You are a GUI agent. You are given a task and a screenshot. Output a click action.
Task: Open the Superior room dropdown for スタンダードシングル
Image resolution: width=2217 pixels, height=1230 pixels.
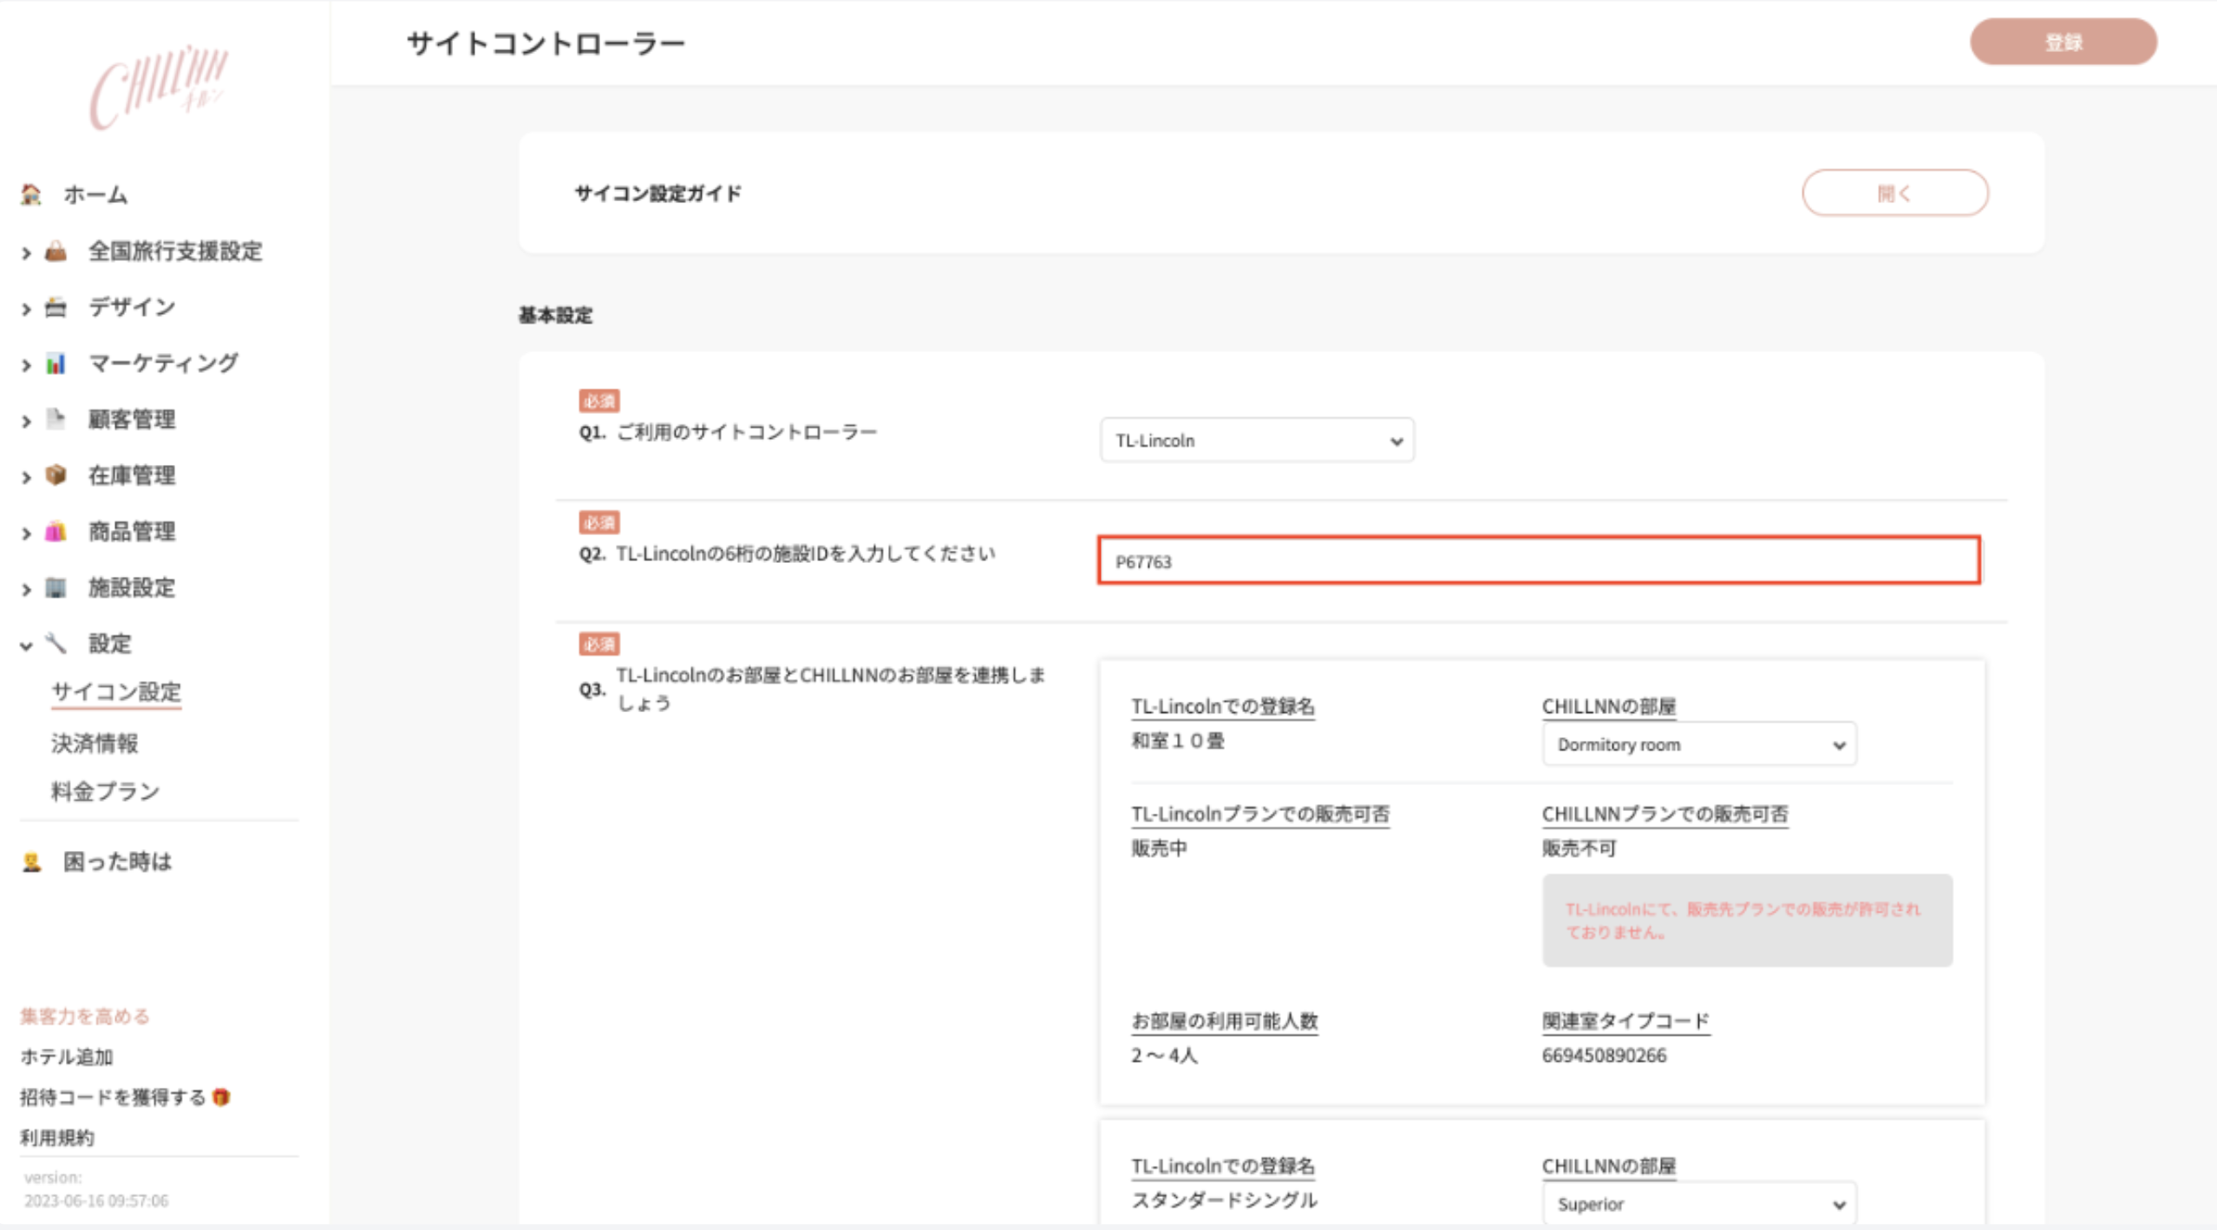click(1697, 1203)
